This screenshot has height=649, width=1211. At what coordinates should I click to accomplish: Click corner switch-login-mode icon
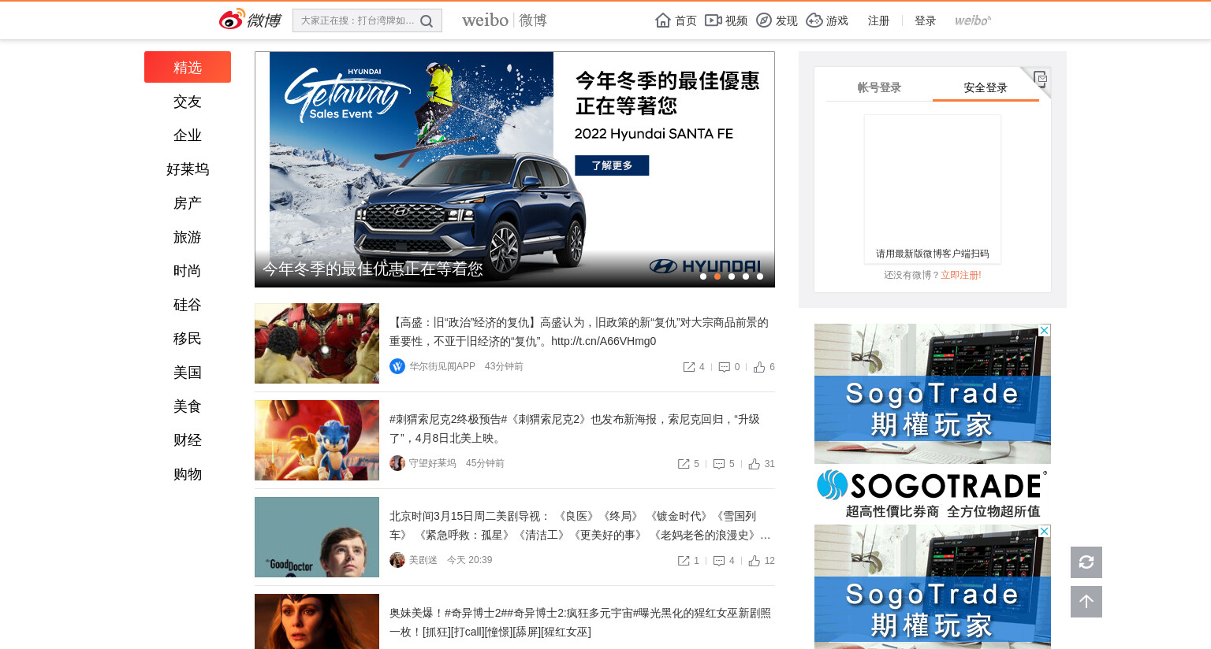[x=1040, y=78]
